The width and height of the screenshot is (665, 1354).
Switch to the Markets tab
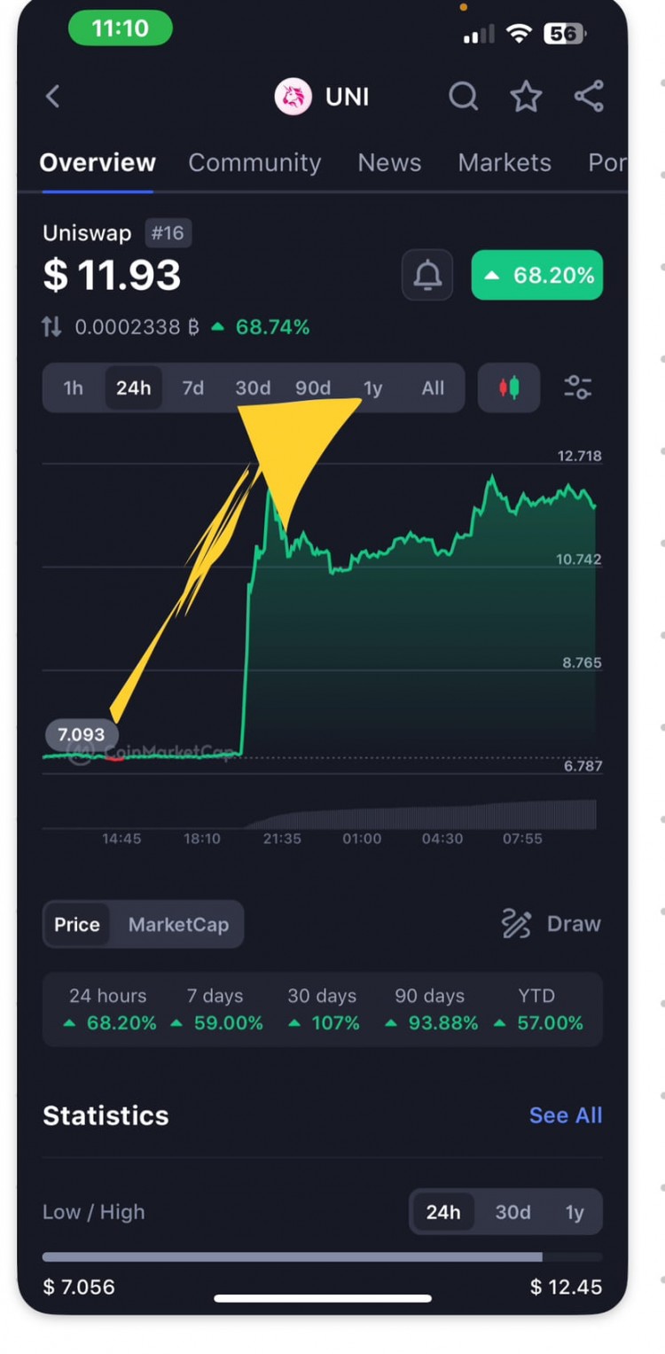pyautogui.click(x=505, y=162)
